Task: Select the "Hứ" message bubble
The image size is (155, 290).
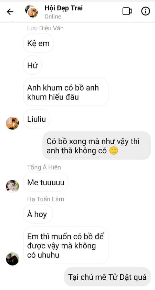Action: click(x=32, y=65)
